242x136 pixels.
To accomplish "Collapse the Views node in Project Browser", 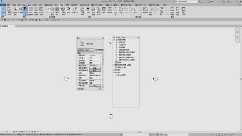I will 114,40.
